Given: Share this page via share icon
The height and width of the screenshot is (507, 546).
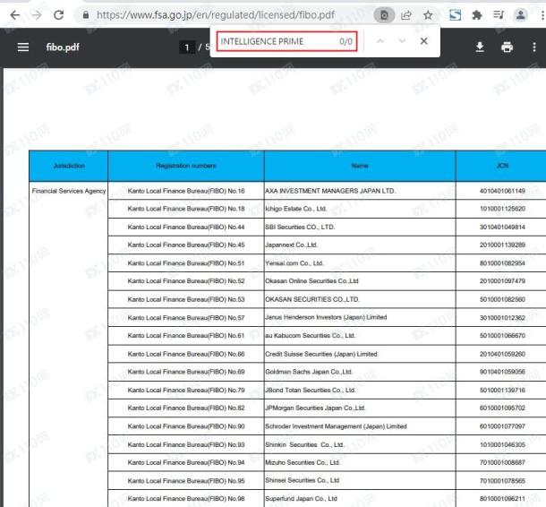Looking at the screenshot, I should pos(406,15).
